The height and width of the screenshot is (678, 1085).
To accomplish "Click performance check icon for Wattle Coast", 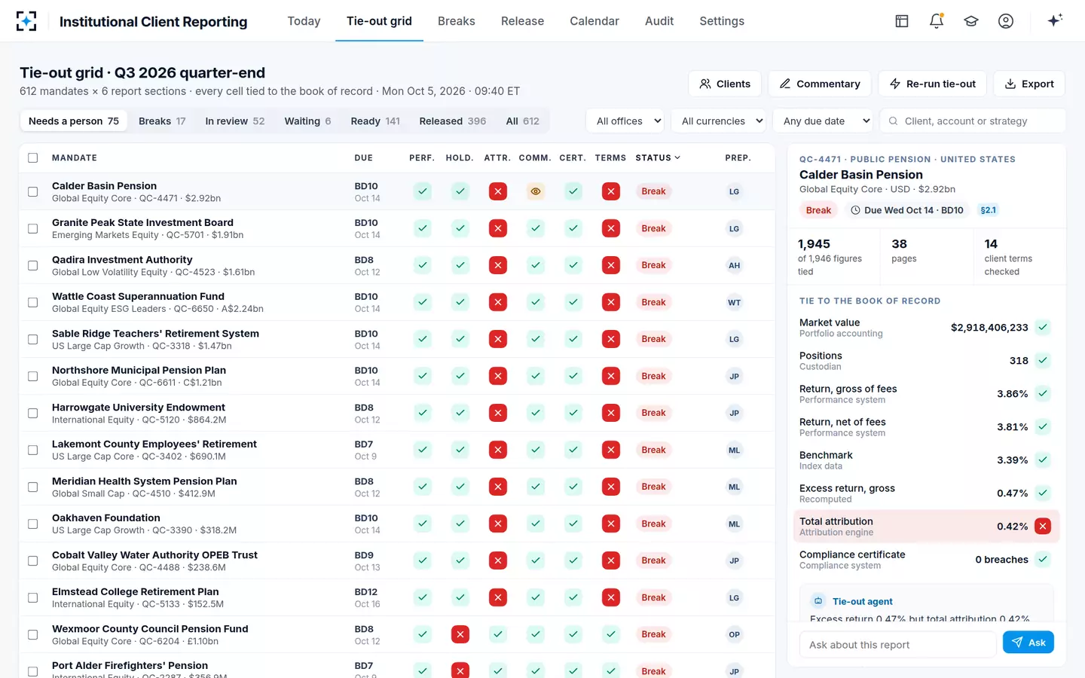I will tap(423, 302).
